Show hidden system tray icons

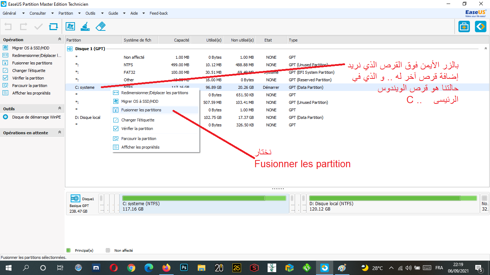[391, 268]
